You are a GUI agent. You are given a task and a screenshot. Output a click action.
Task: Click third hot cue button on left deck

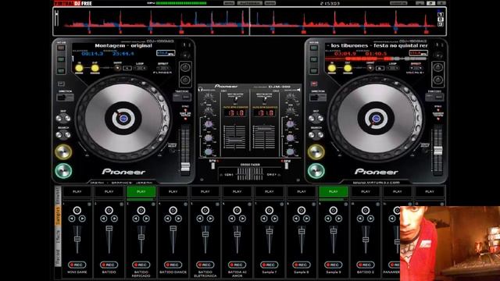pos(61,70)
